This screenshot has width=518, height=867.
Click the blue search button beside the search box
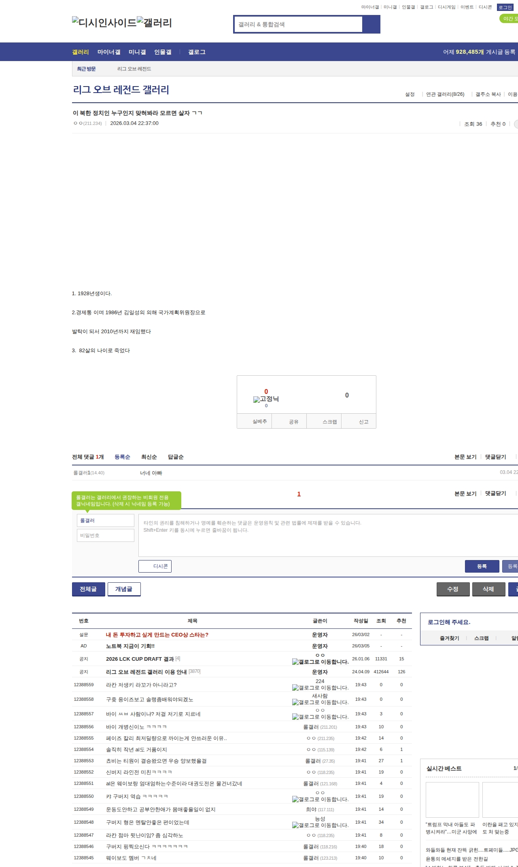[x=372, y=24]
